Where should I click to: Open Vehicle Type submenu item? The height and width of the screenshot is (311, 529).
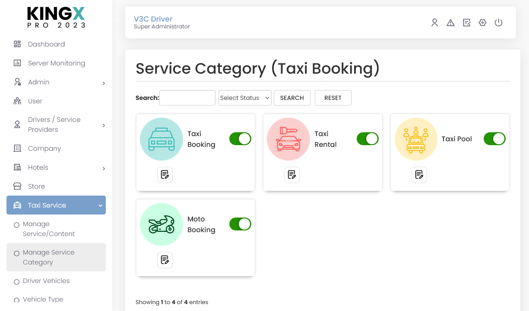point(56,299)
